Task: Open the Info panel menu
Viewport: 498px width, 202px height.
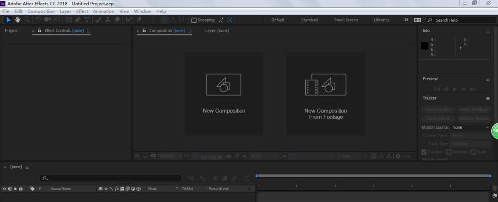Action: click(x=488, y=31)
